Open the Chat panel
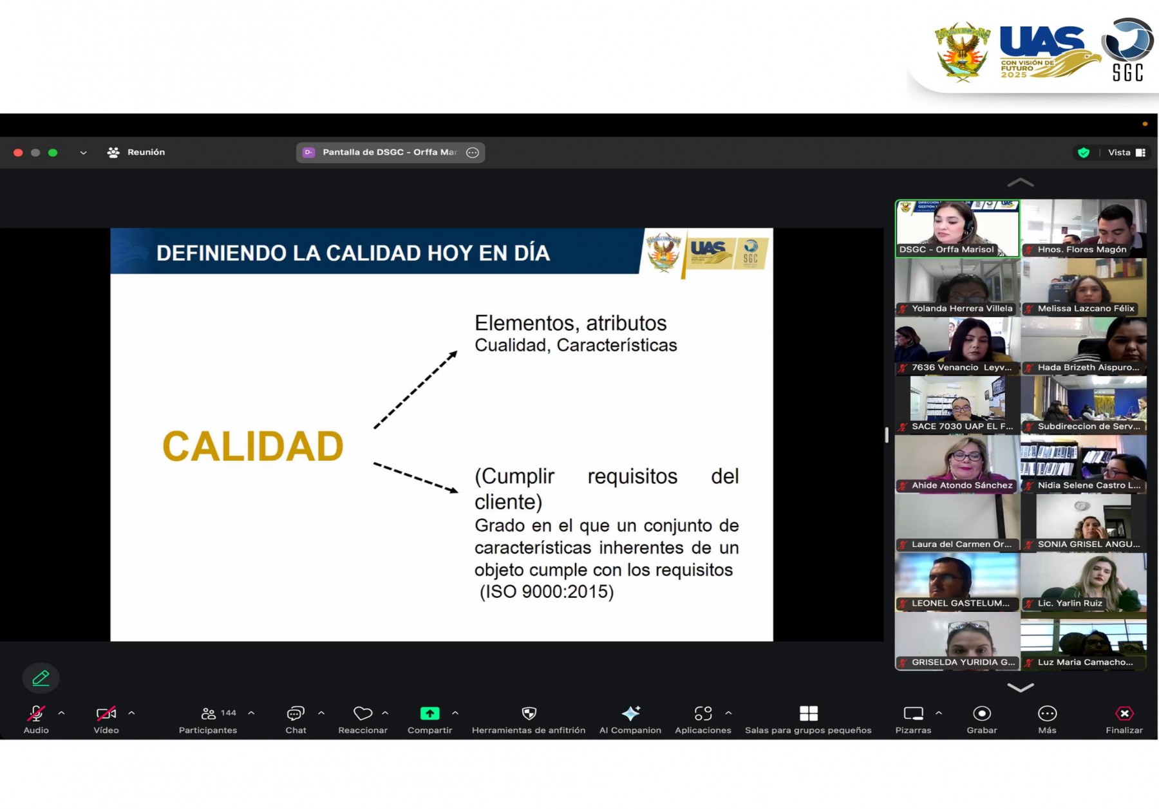This screenshot has width=1159, height=809. click(x=296, y=714)
